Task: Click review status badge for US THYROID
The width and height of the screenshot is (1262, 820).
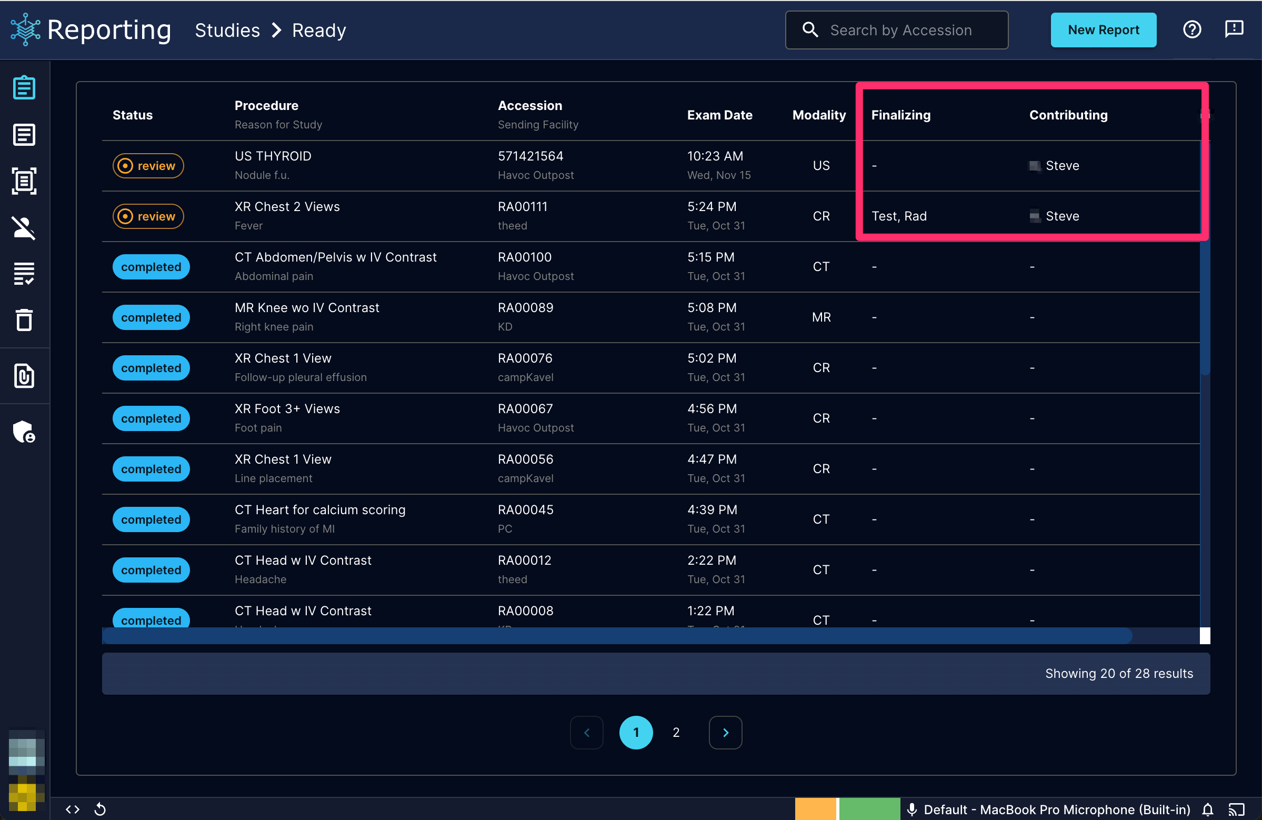Action: coord(148,166)
